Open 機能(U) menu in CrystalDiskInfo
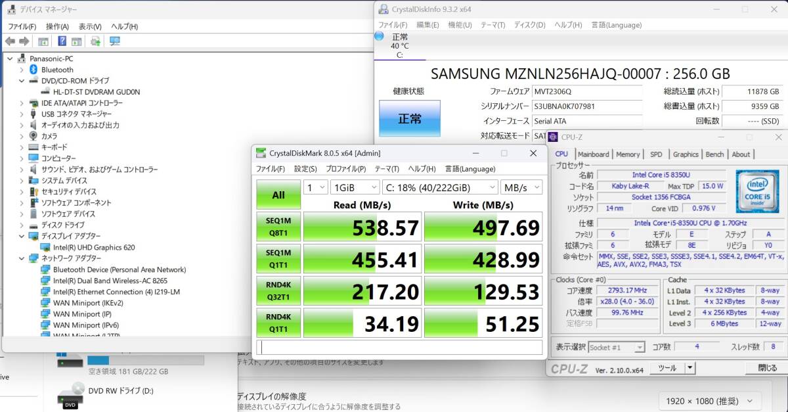Viewport: 788px width, 412px height. point(460,25)
